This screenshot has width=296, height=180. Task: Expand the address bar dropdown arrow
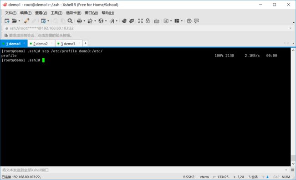pyautogui.click(x=291, y=28)
